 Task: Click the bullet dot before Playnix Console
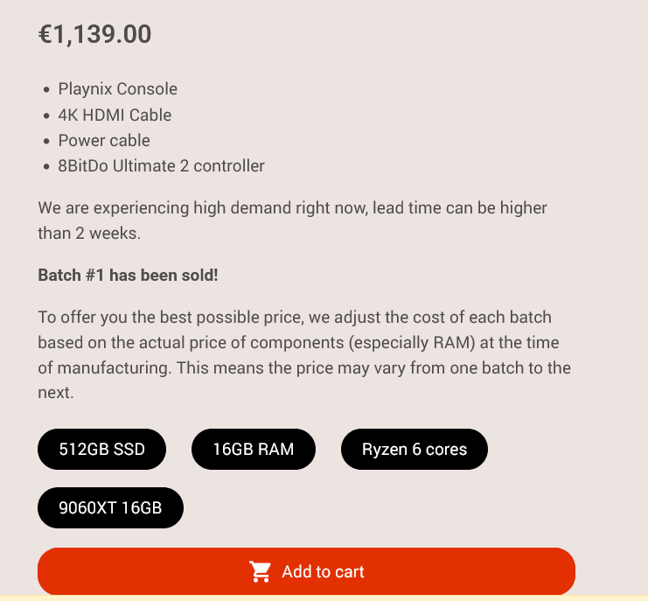[x=45, y=89]
